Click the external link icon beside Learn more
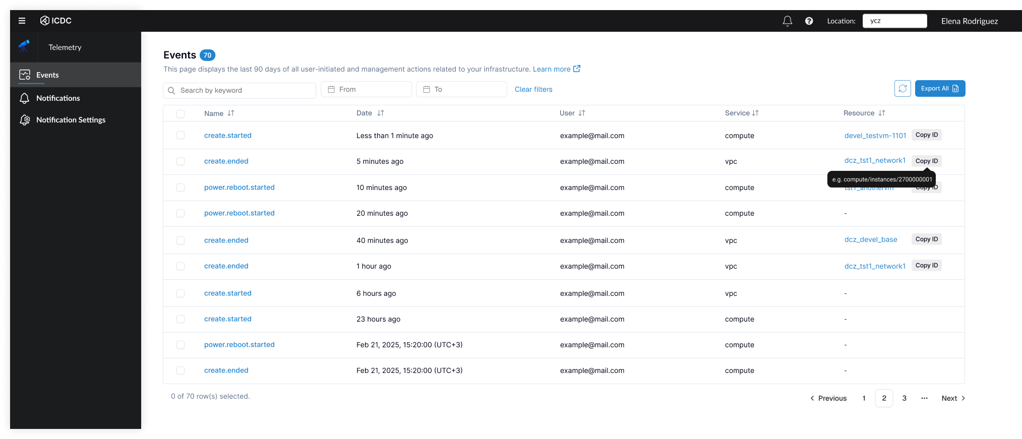The image size is (1022, 439). 577,69
